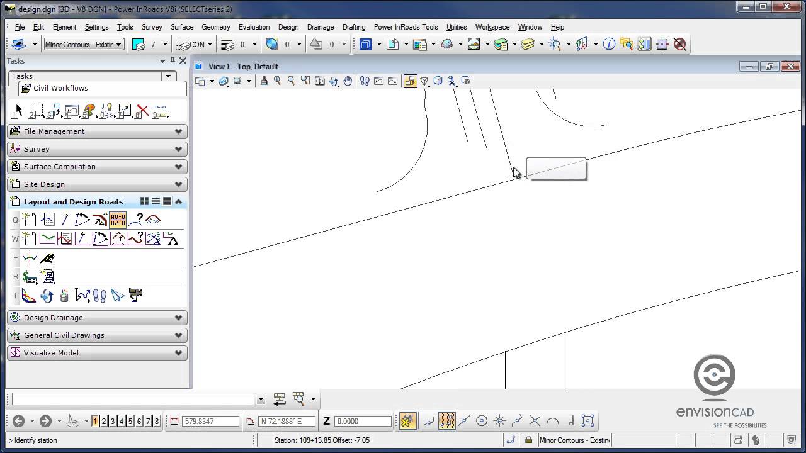Image resolution: width=806 pixels, height=453 pixels.
Task: Click the highlighted stationing tool in row Q
Action: tap(118, 220)
